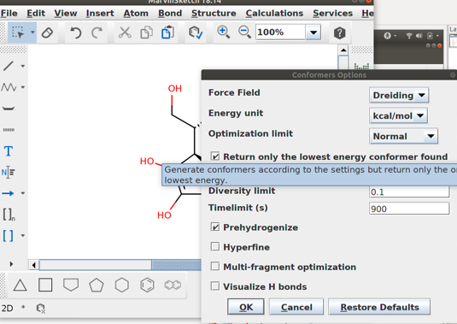This screenshot has height=324, width=457.
Task: Open the View menu
Action: (x=66, y=13)
